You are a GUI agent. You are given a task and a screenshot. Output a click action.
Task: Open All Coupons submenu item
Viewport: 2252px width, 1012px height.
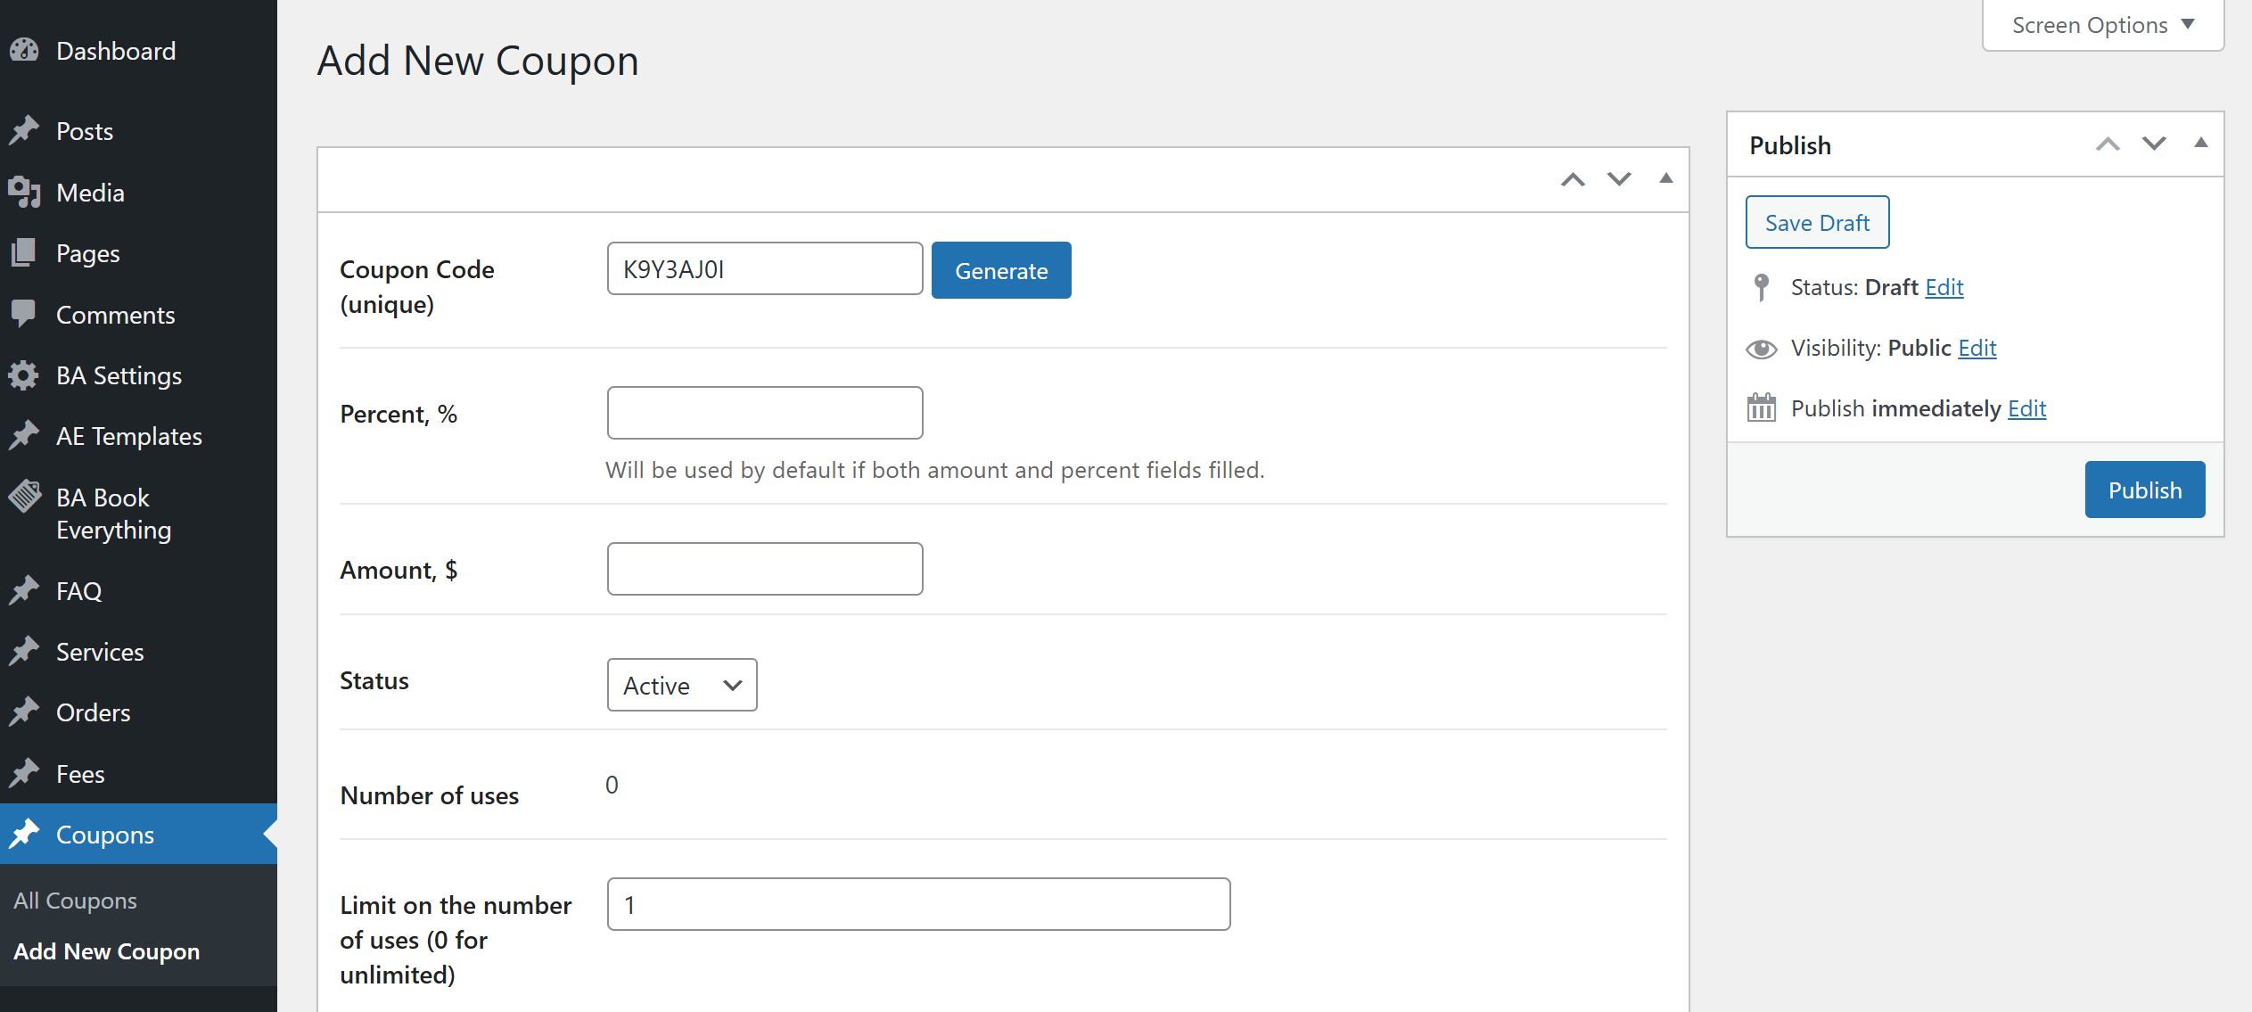click(x=76, y=901)
